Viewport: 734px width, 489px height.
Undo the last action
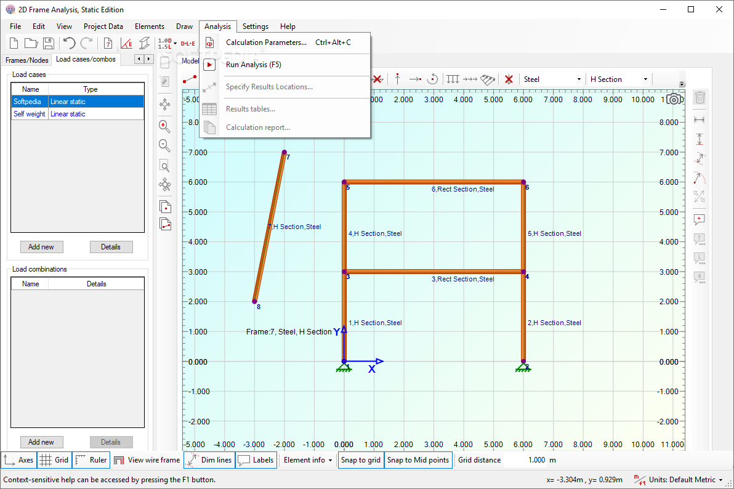click(x=70, y=43)
